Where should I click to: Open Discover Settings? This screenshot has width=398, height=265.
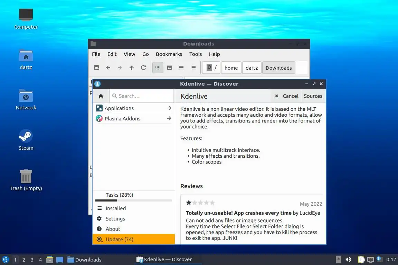click(134, 219)
